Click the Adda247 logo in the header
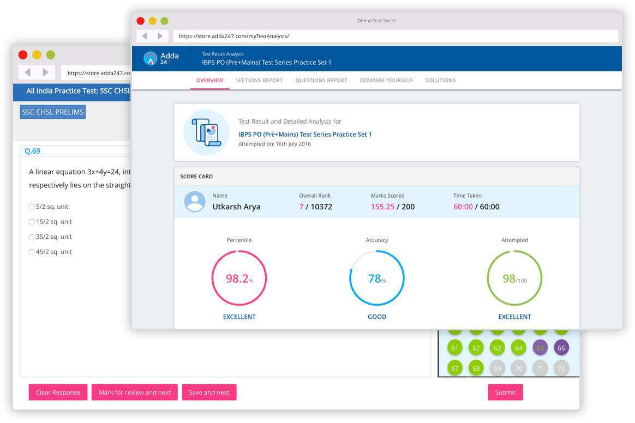The image size is (635, 423). click(161, 58)
